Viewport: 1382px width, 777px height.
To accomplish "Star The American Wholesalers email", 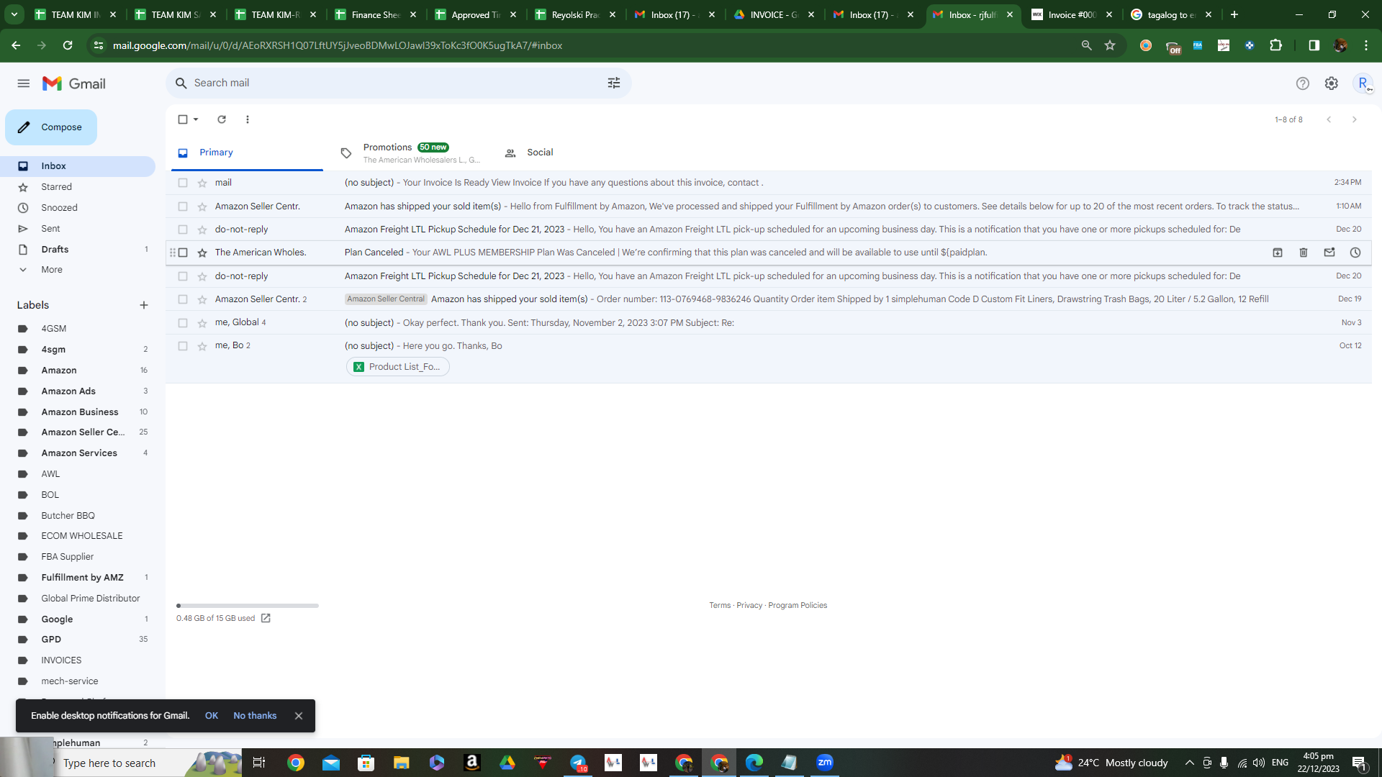I will (x=202, y=253).
